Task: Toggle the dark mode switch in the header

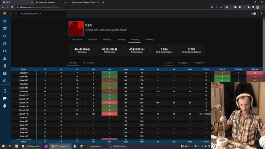Action: click(254, 14)
